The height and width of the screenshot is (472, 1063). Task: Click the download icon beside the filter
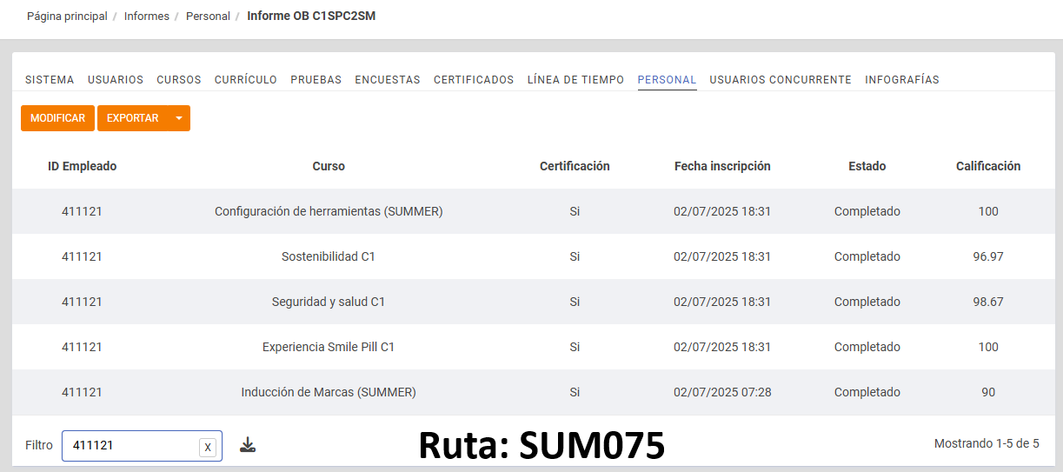[248, 445]
